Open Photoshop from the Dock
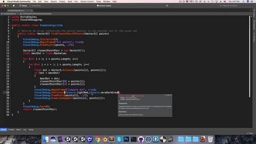This screenshot has height=144, width=256. click(126, 139)
